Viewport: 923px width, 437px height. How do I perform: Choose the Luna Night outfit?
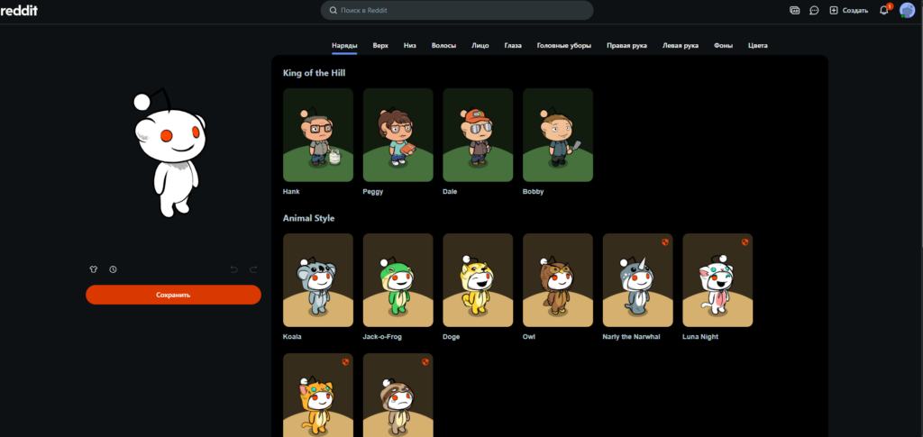(717, 280)
